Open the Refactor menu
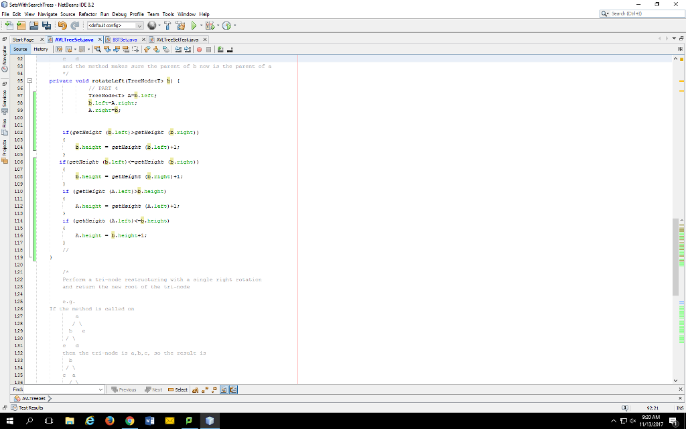This screenshot has width=686, height=429. pyautogui.click(x=88, y=14)
